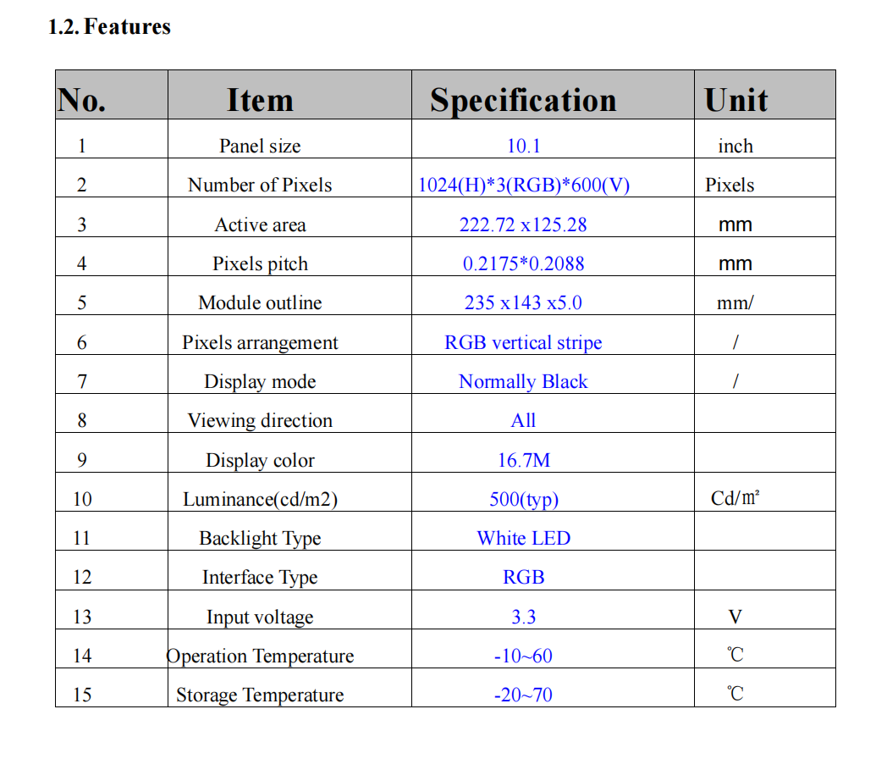Select the "RGB vertical stripe" specification

(523, 342)
